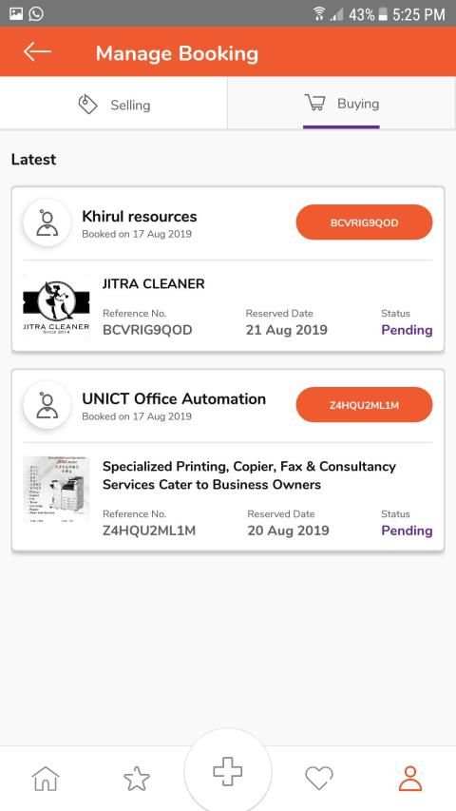
Task: Tap Pending status of JITRA CLEANER booking
Action: pos(407,330)
